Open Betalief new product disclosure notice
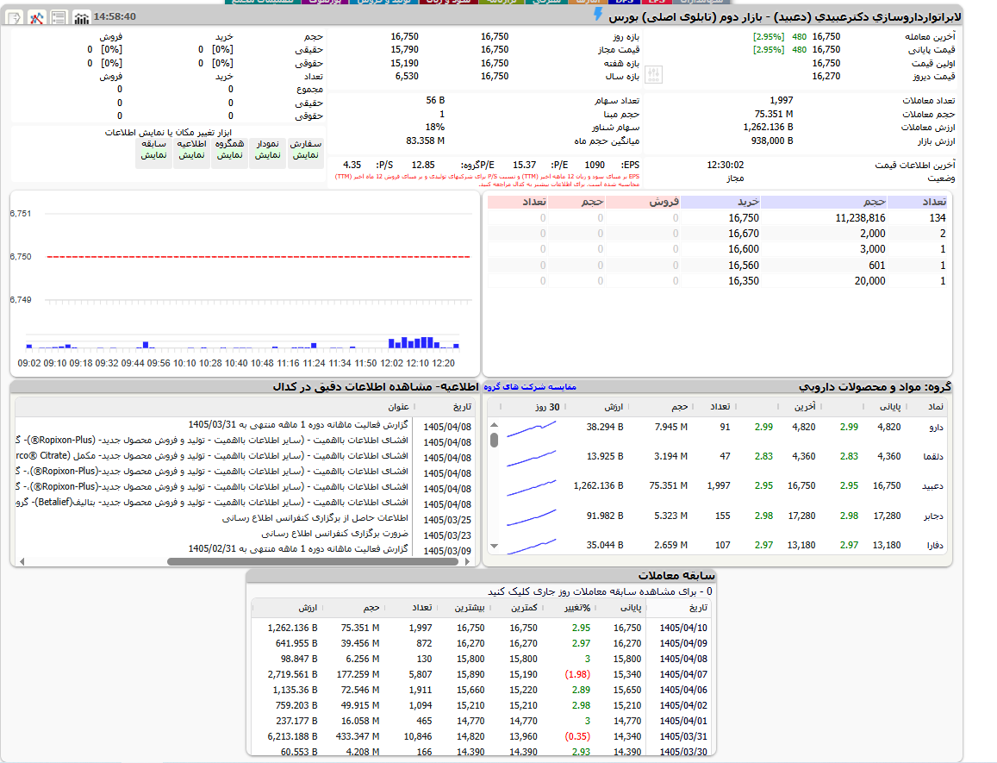The image size is (997, 763). [x=212, y=502]
